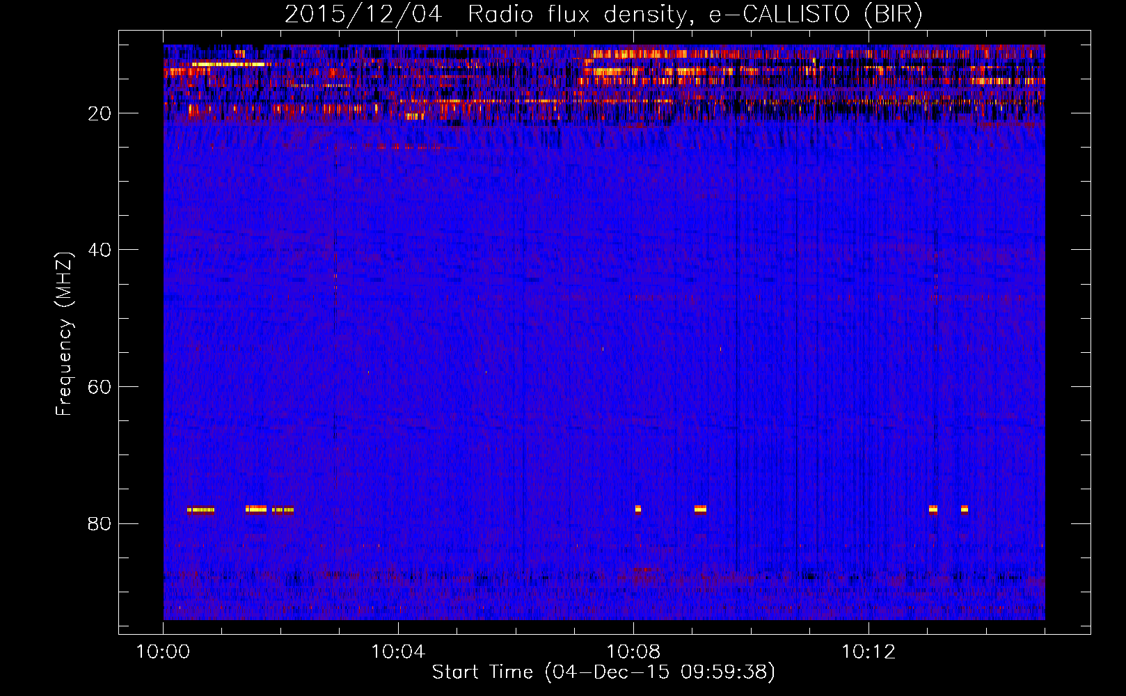
Task: Click the "60" frequency tick label
Action: pyautogui.click(x=100, y=387)
